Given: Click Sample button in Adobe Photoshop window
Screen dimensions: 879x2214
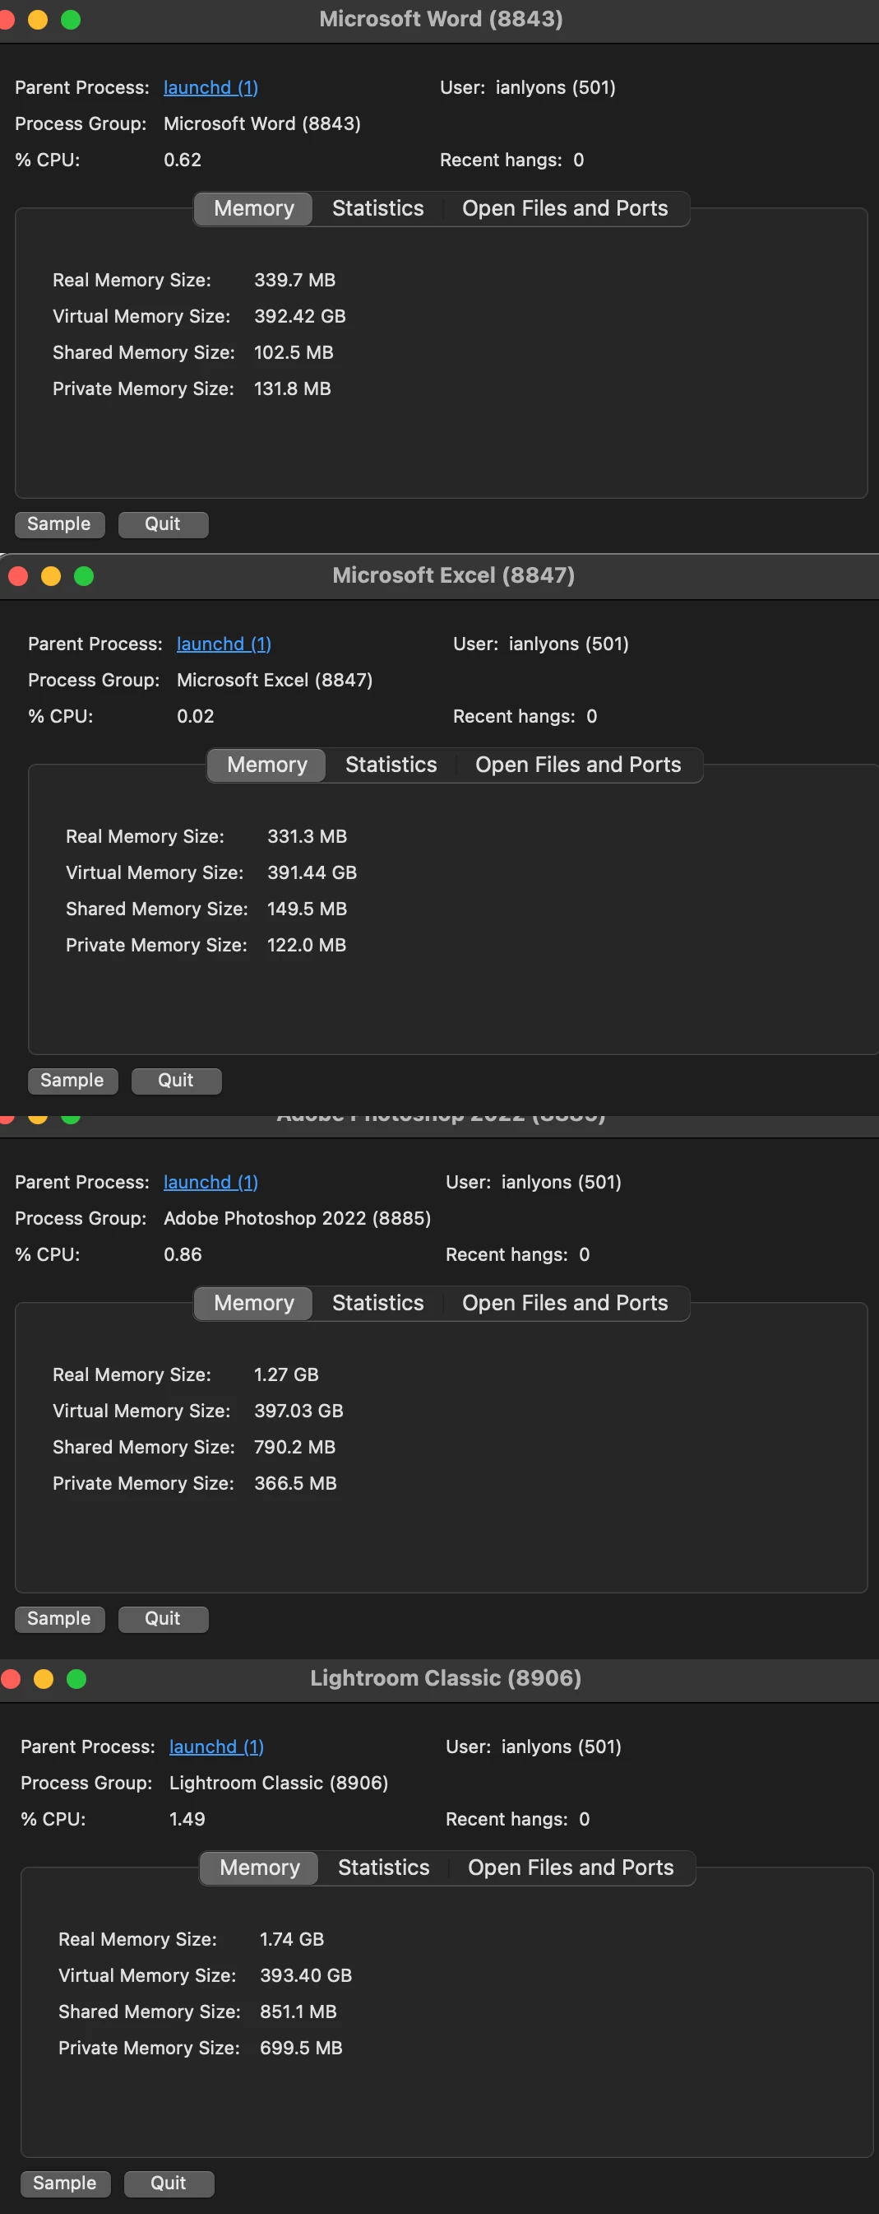Looking at the screenshot, I should click(x=59, y=1618).
